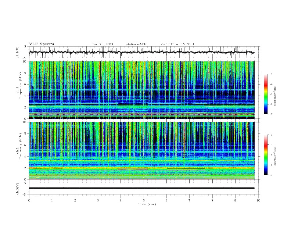Image resolution: width=291 pixels, height=225 pixels.
Task: Select the "start UT = 15:50: 1" text
Action: 177,44
